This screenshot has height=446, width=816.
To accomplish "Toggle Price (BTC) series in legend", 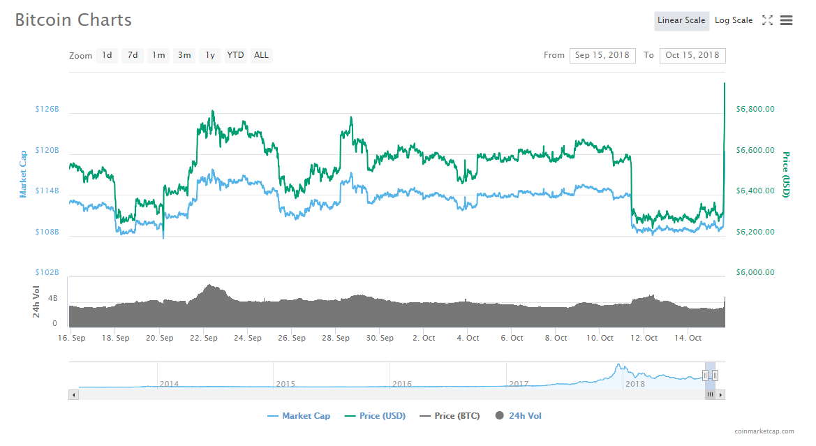I will point(450,416).
